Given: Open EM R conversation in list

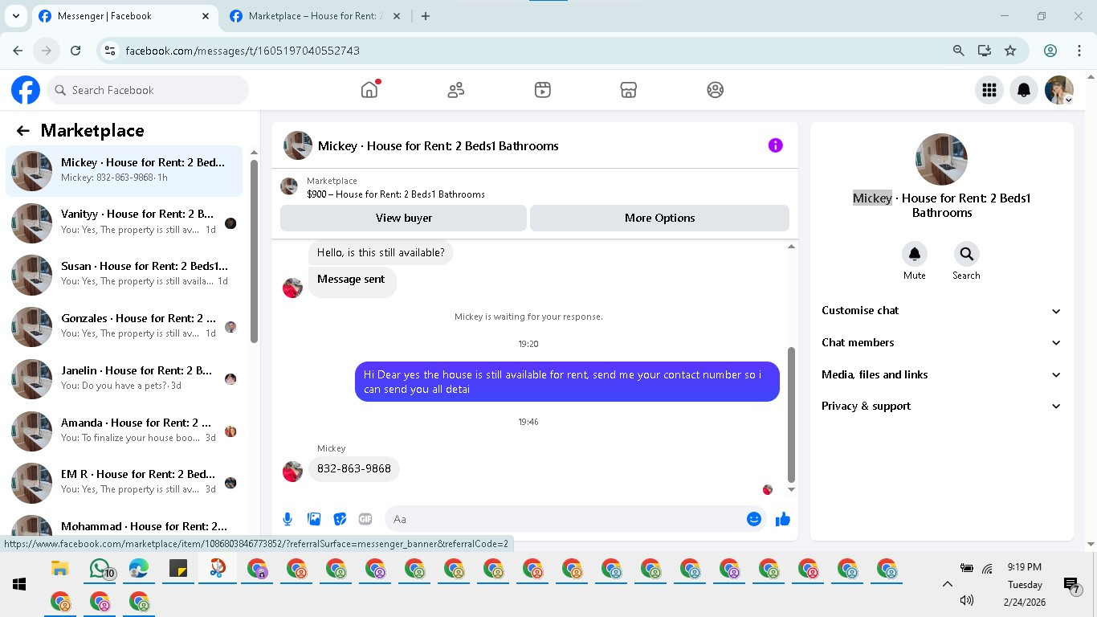Looking at the screenshot, I should tap(124, 482).
